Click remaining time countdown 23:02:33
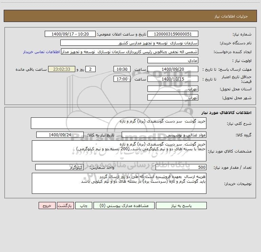This screenshot has height=252, width=261. (62, 69)
